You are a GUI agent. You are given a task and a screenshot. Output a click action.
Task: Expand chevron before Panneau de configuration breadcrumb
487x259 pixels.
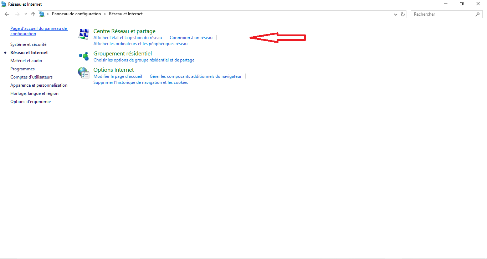[x=48, y=14]
